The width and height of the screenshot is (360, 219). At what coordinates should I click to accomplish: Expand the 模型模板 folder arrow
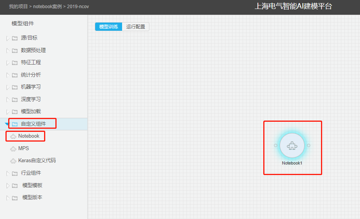pos(8,186)
